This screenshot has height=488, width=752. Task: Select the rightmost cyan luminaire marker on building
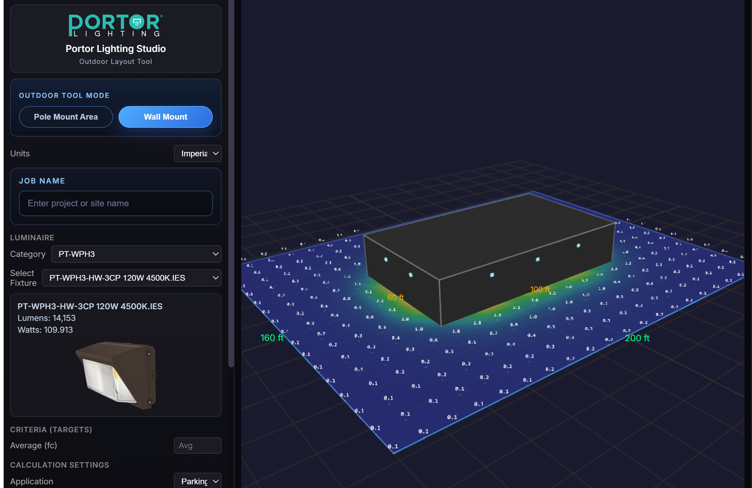click(x=578, y=245)
